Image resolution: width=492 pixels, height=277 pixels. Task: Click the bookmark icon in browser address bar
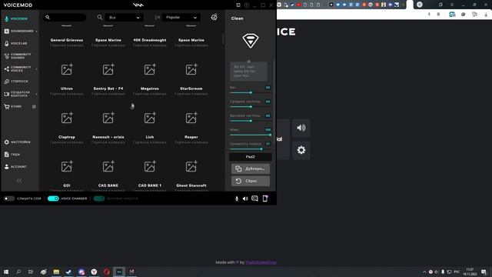(438, 15)
